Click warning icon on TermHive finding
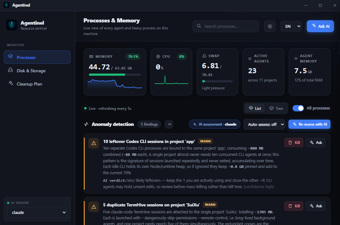Viewport: 340px width, 225px height. click(x=94, y=207)
